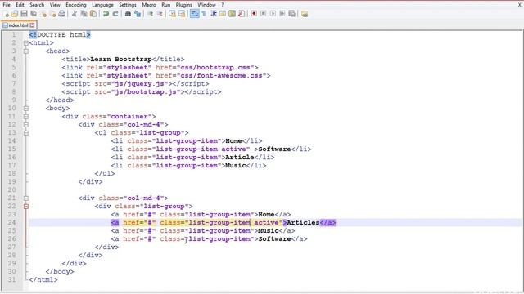Screen dimensions: 524x294
Task: Close the index.html tab with its X
Action: point(32,25)
